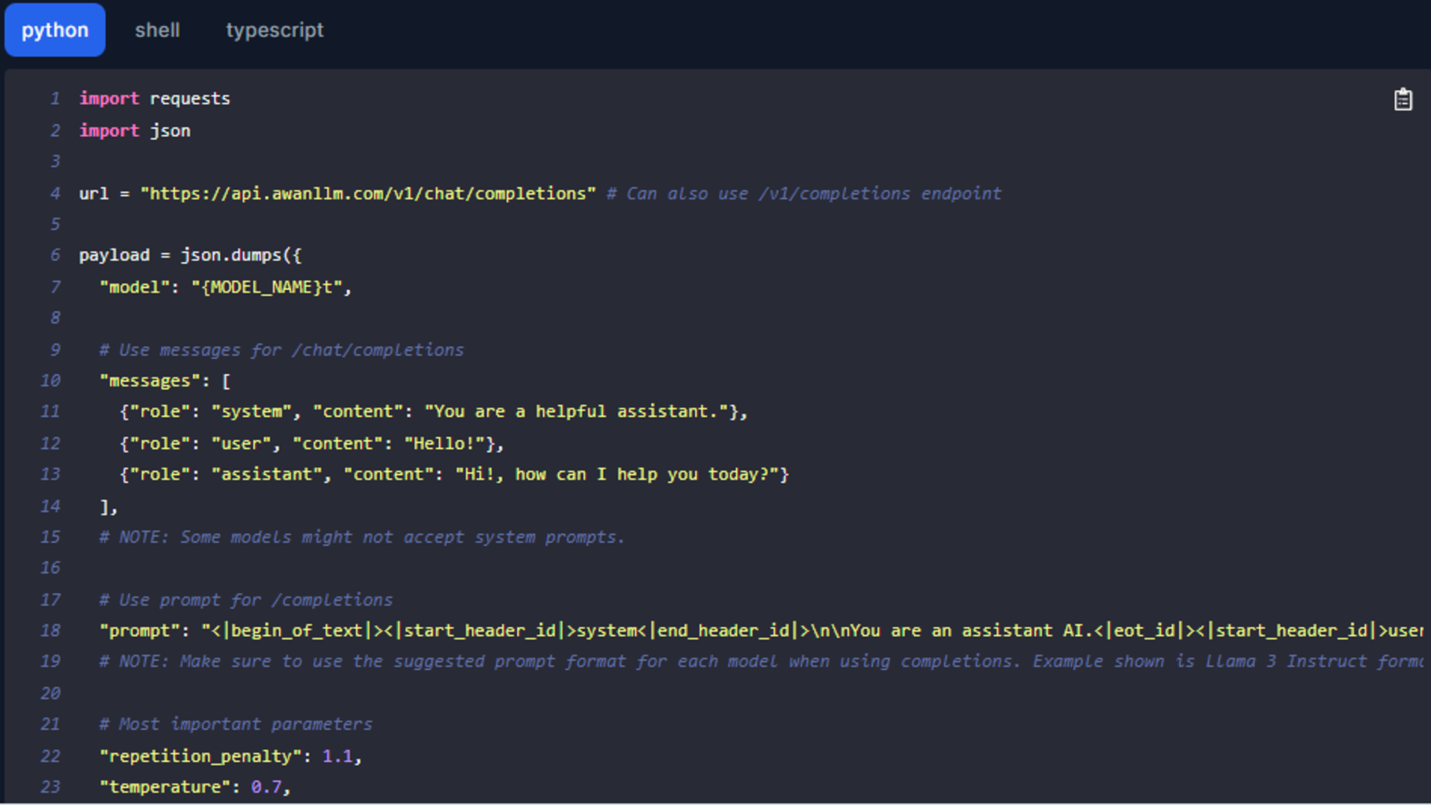Click the 'Some models might not accept' note
1431x805 pixels.
362,537
